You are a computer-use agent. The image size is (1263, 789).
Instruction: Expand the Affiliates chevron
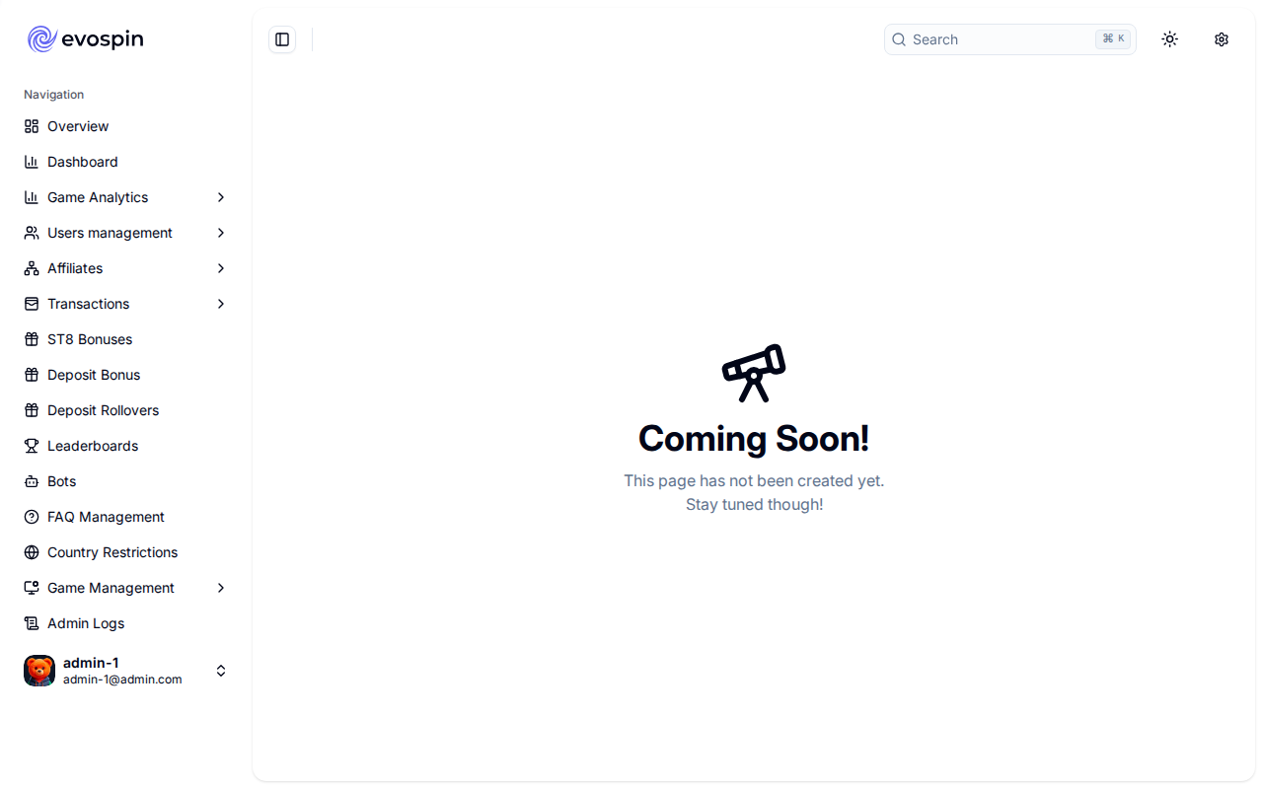pos(221,268)
